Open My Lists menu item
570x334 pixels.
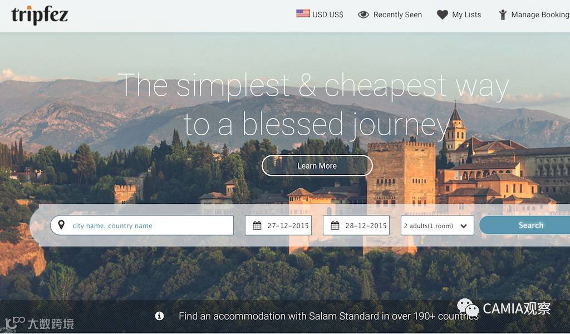[459, 14]
